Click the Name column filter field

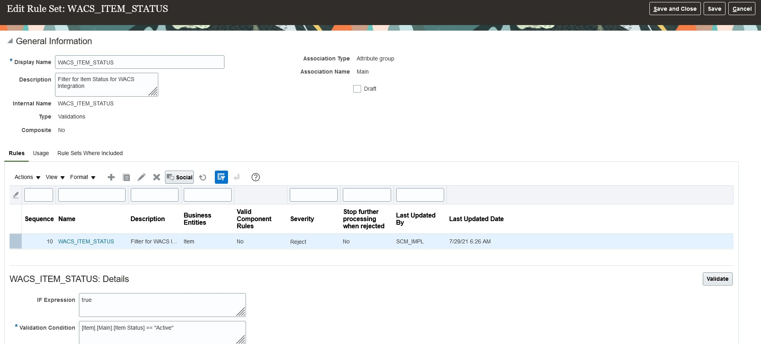(92, 195)
